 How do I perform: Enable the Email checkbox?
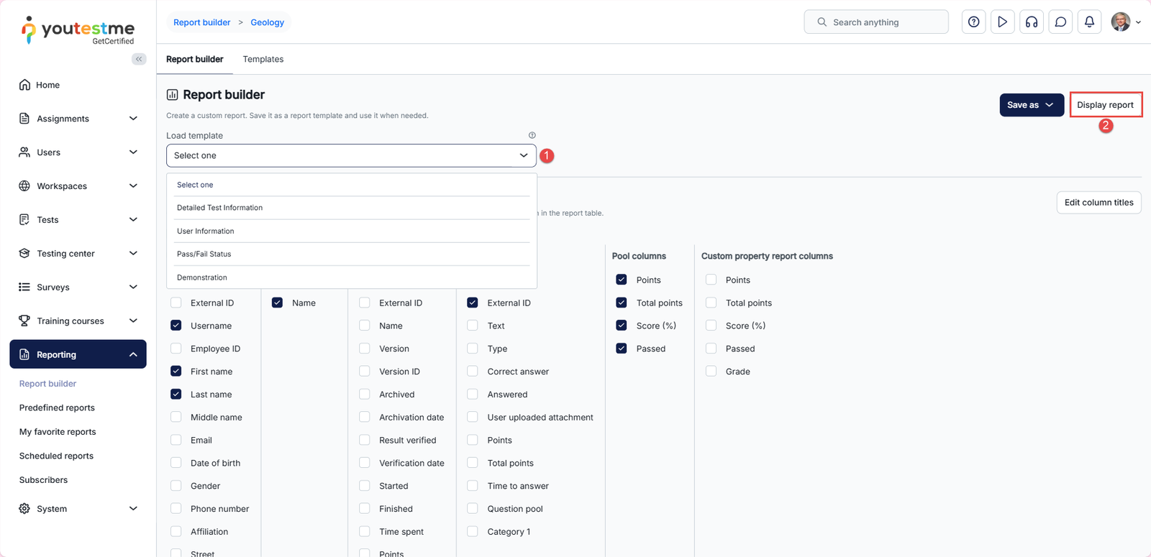point(176,440)
